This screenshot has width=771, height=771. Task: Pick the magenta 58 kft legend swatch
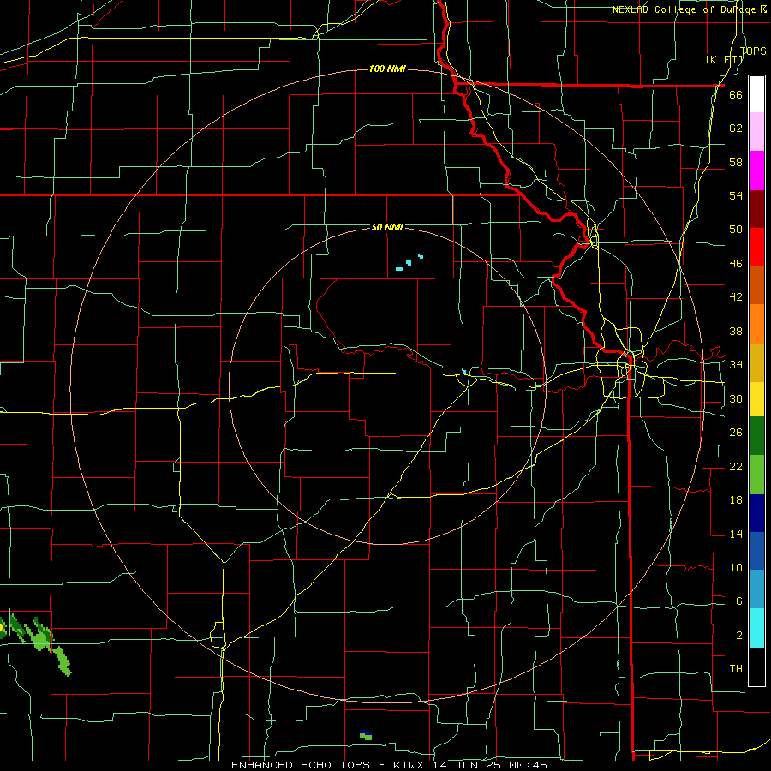[x=756, y=170]
